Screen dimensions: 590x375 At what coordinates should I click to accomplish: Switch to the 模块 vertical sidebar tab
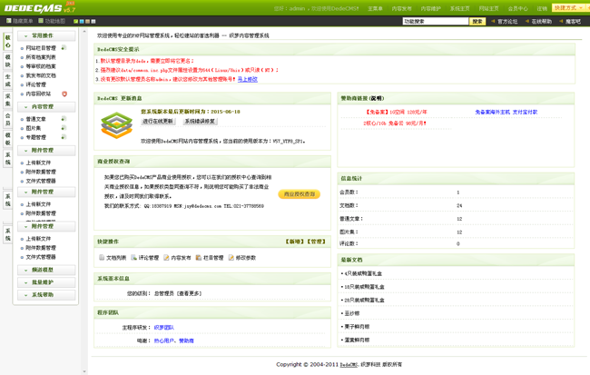coord(7,60)
